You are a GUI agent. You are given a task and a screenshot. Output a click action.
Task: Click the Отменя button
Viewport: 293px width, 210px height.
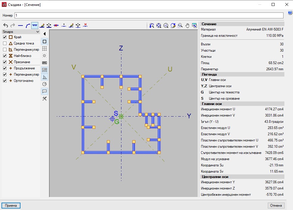pos(276,206)
